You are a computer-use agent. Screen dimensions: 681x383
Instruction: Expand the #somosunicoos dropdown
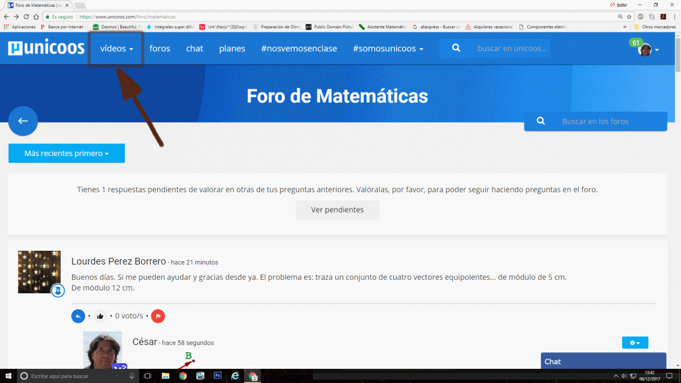pyautogui.click(x=388, y=49)
